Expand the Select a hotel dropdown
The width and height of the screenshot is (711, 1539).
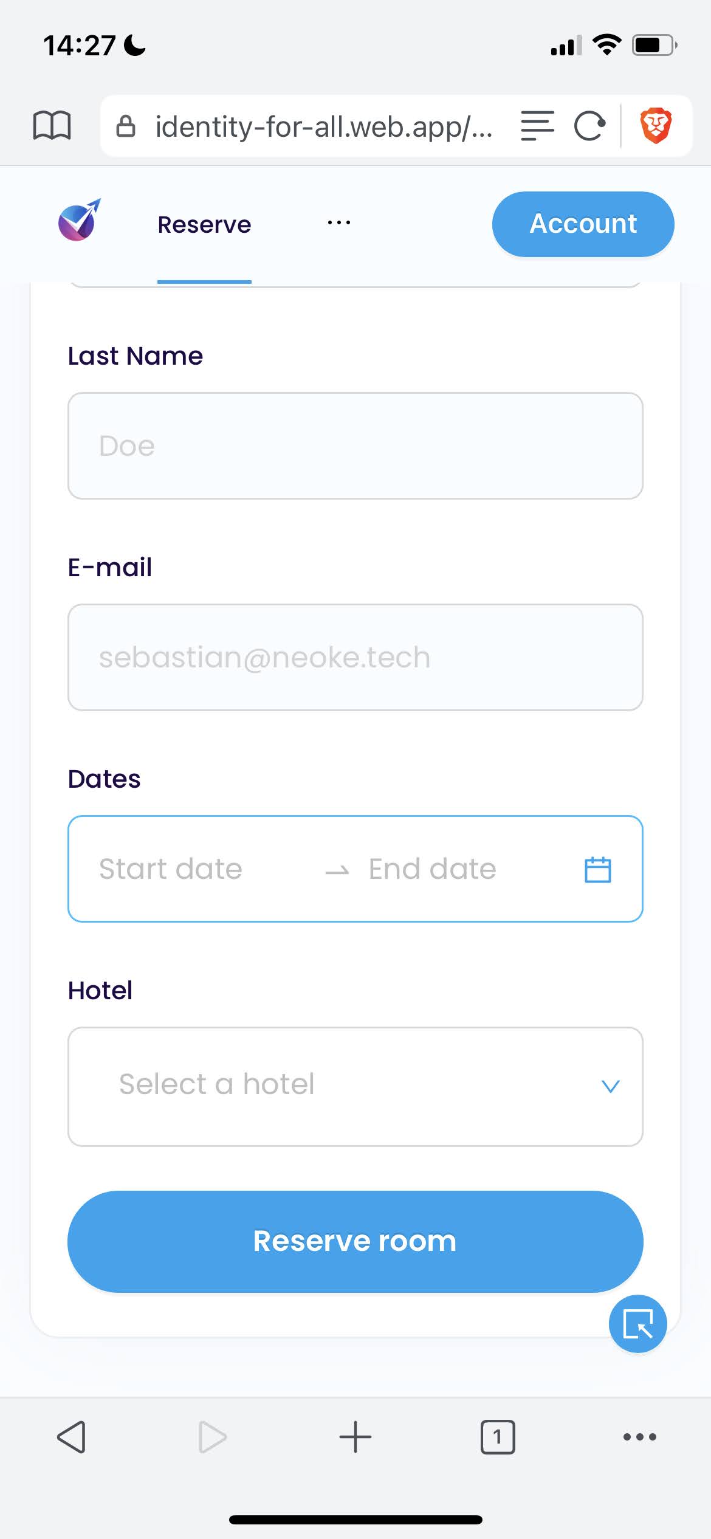pos(355,1087)
